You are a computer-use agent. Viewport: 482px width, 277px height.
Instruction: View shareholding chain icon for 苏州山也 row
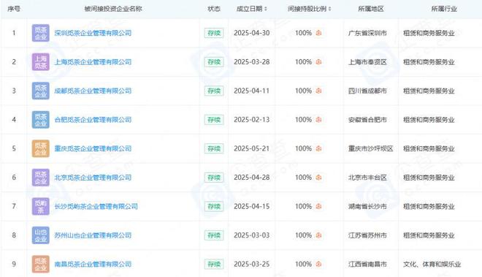pos(318,235)
